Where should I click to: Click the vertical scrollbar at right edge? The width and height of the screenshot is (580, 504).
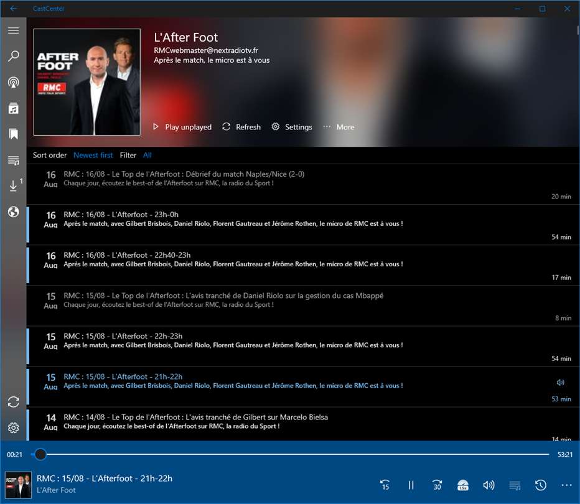click(578, 30)
